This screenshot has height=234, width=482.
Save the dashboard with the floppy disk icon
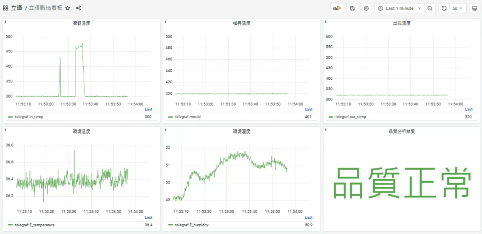point(352,8)
